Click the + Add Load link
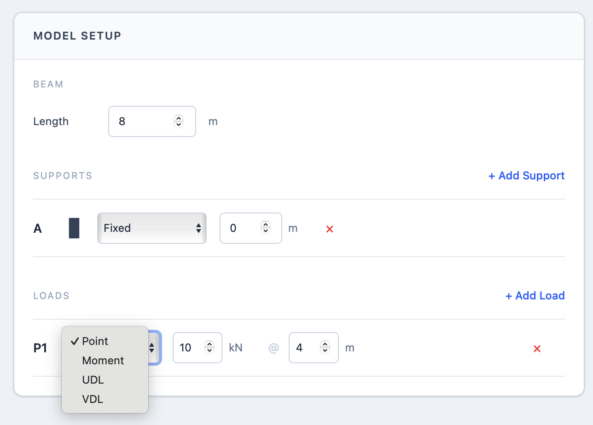 click(x=535, y=296)
